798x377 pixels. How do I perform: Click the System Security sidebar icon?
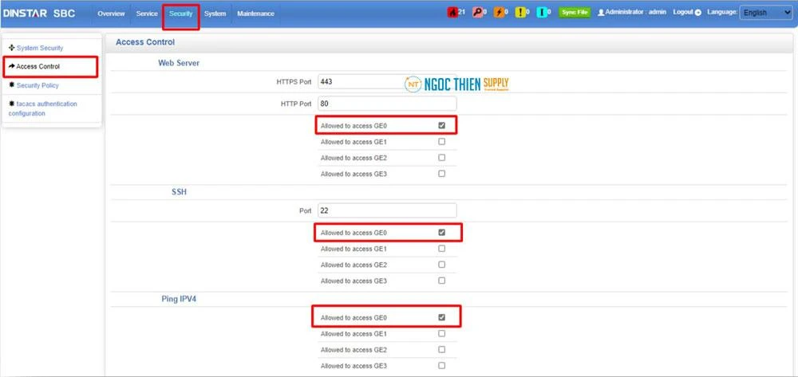12,48
